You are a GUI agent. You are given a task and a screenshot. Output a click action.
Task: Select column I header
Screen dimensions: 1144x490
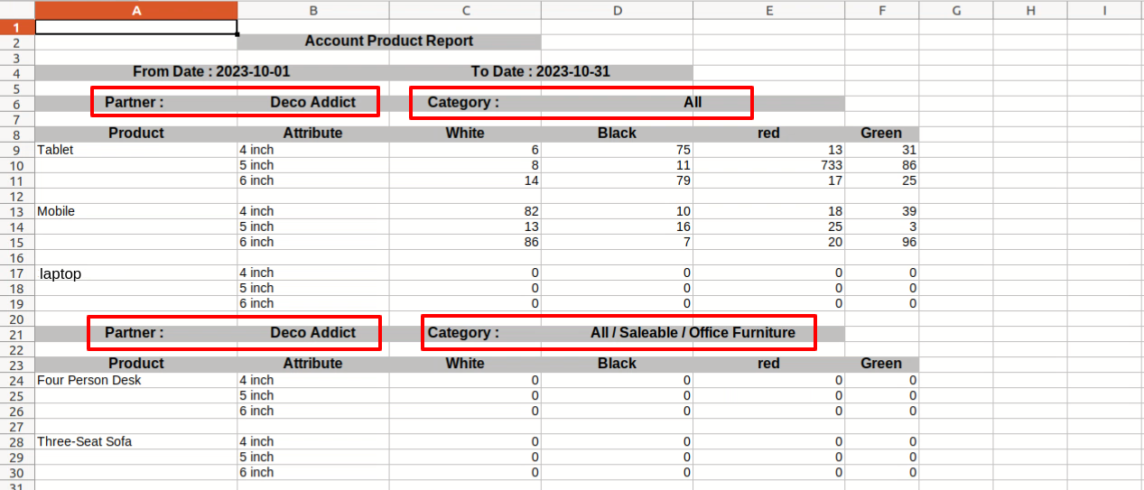coord(1104,10)
